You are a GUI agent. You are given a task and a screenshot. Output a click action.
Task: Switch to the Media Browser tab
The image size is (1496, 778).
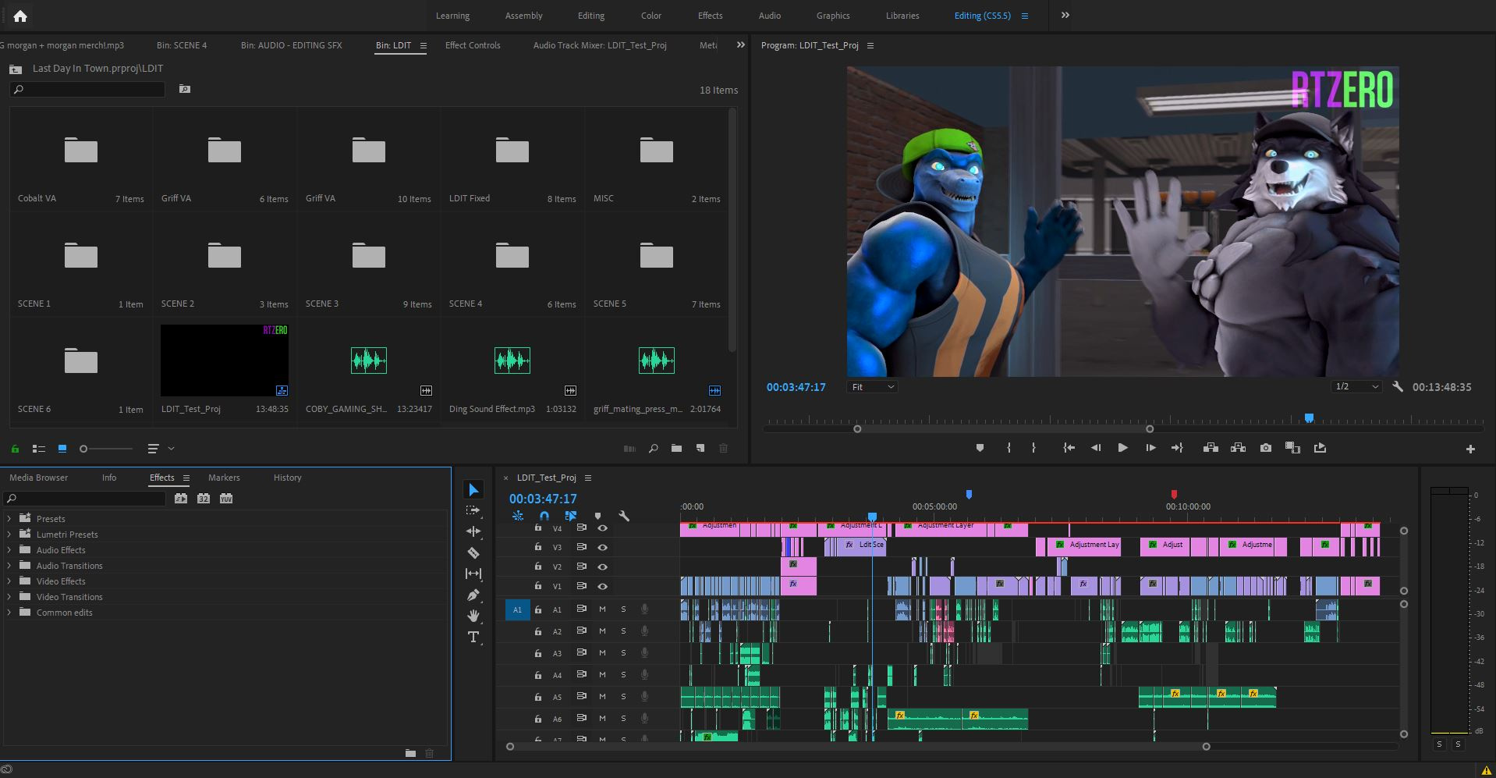pos(38,478)
